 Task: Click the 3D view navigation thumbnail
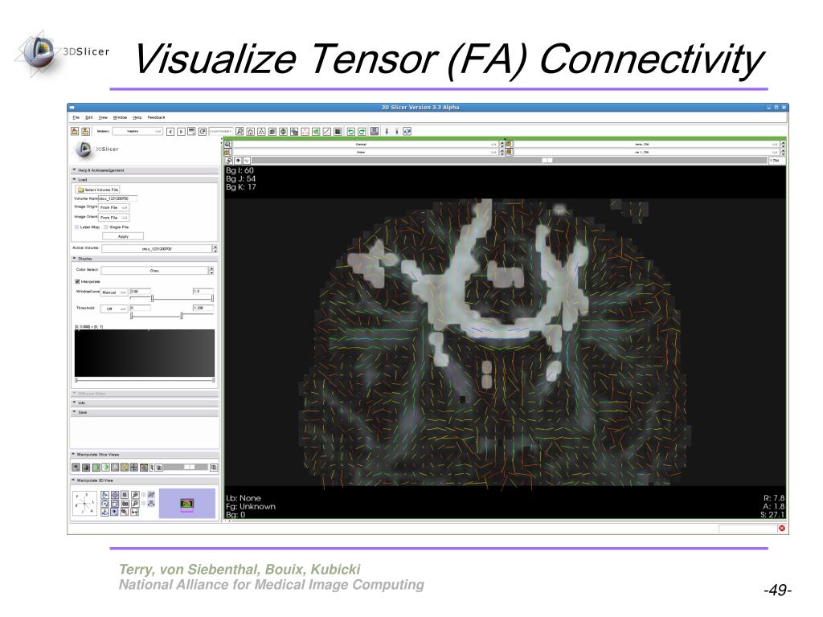(186, 504)
